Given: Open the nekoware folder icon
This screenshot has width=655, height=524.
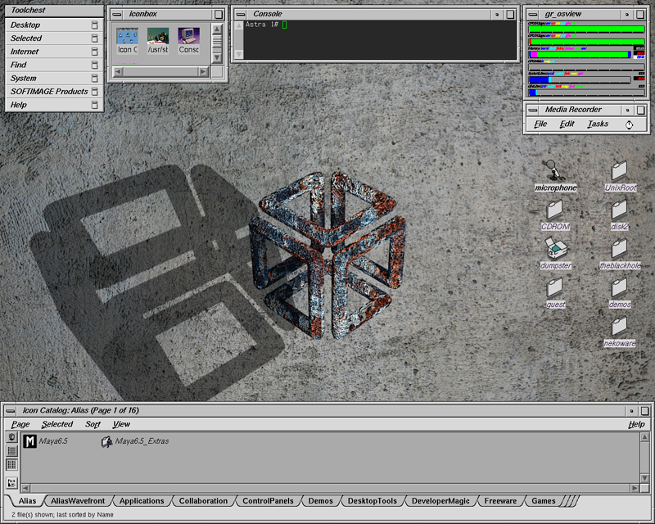Looking at the screenshot, I should tap(619, 327).
